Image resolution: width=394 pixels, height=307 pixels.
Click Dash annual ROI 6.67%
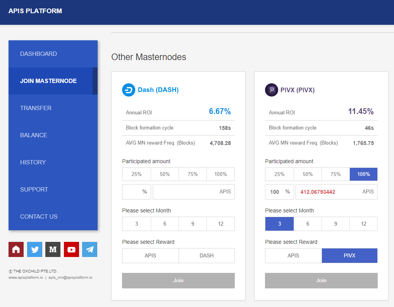pyautogui.click(x=220, y=111)
